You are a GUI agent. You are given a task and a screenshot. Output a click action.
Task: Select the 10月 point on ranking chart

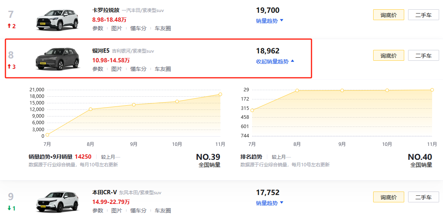click(x=387, y=90)
